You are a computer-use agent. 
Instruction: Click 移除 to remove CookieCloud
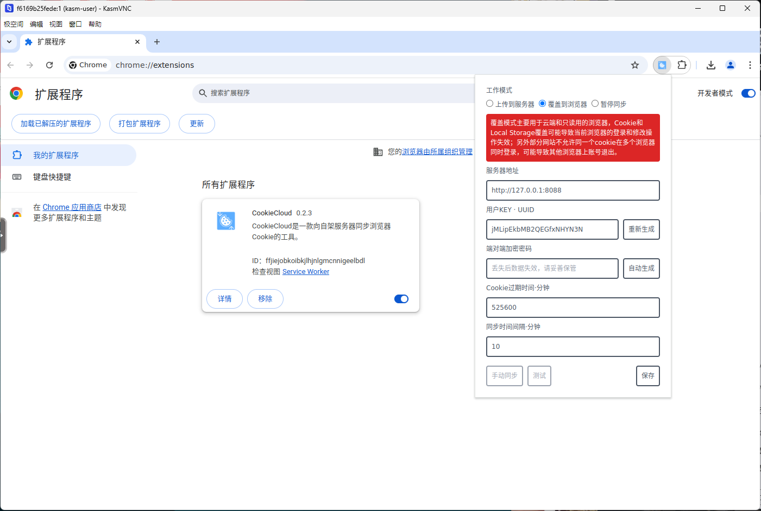point(265,299)
